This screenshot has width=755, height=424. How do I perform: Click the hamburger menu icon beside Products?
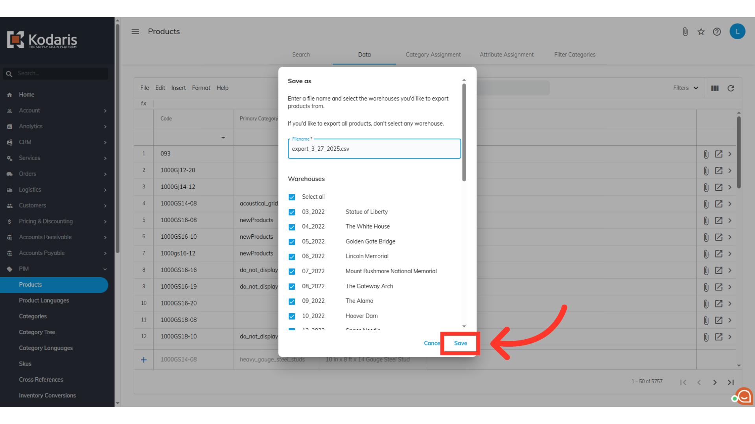pos(135,31)
